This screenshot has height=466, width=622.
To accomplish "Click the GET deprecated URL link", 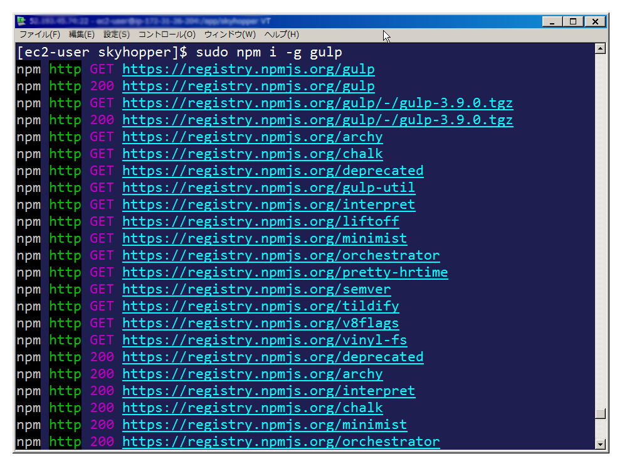I will click(273, 171).
